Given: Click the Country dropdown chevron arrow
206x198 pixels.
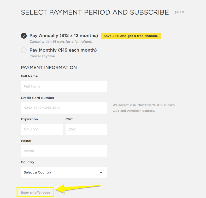Looking at the screenshot, I should tap(101, 172).
